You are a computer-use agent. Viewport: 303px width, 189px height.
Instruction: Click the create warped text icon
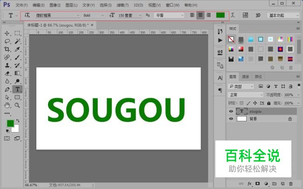tap(233, 15)
